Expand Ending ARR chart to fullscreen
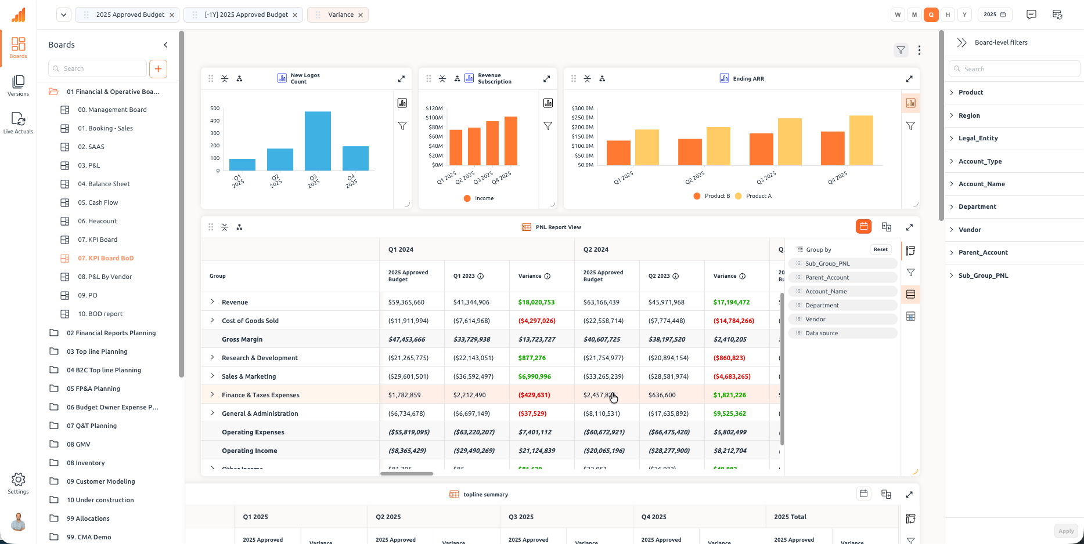Viewport: 1084px width, 544px height. click(x=909, y=79)
